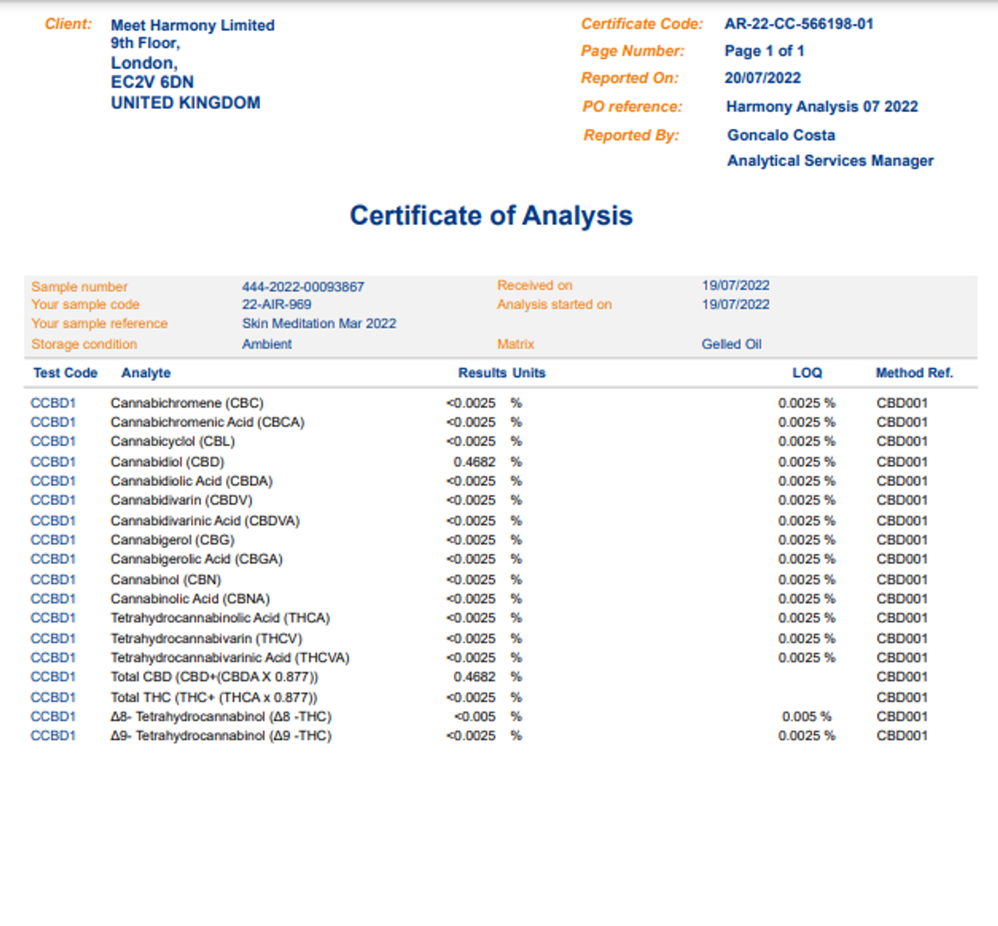Select the client name Meet Harmony Limited
This screenshot has height=926, width=998.
[x=192, y=26]
